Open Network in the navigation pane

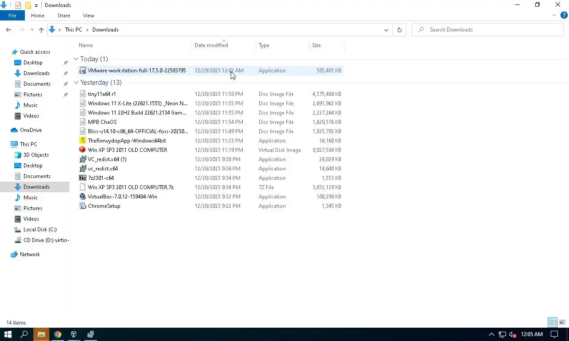click(30, 254)
